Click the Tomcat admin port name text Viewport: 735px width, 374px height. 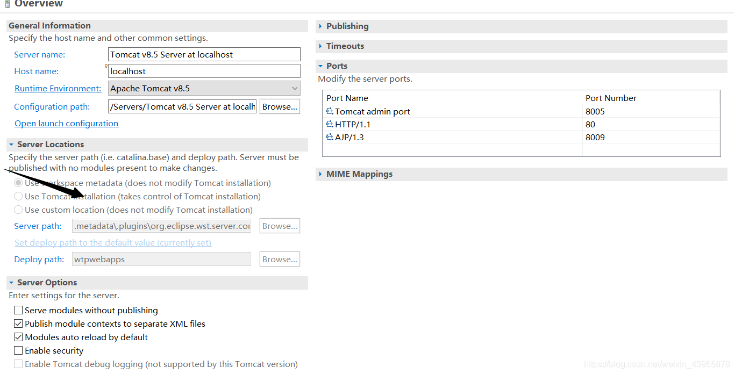(373, 111)
